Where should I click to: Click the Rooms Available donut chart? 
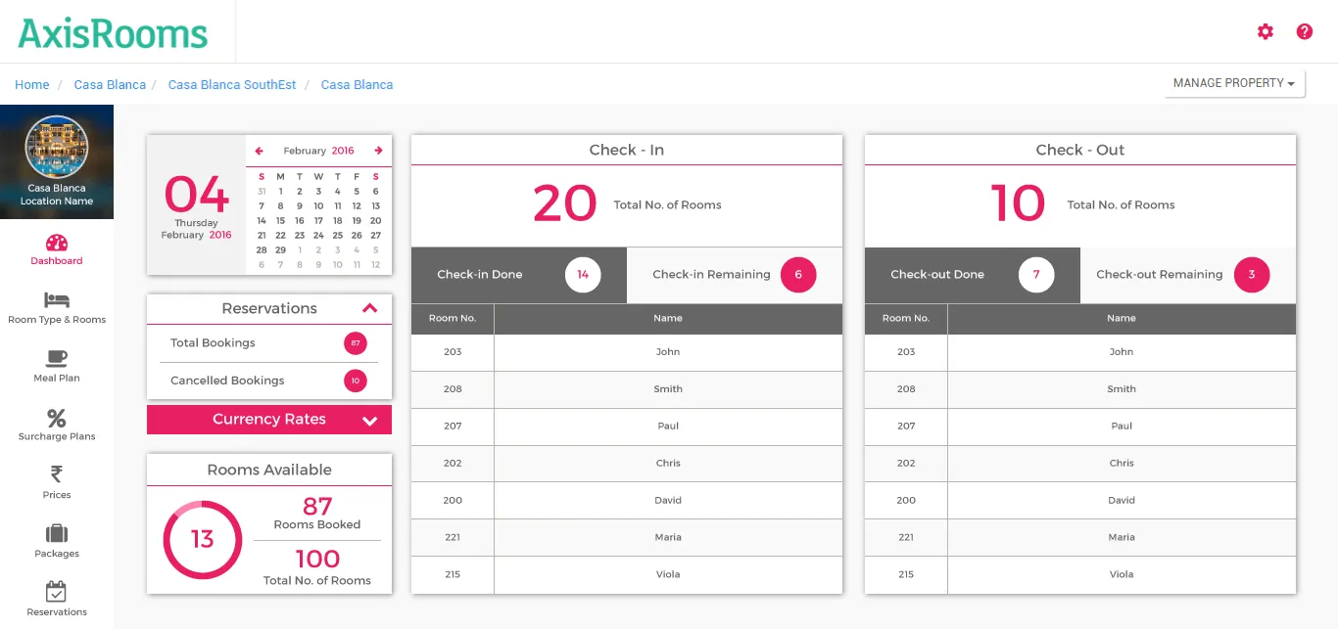tap(202, 539)
